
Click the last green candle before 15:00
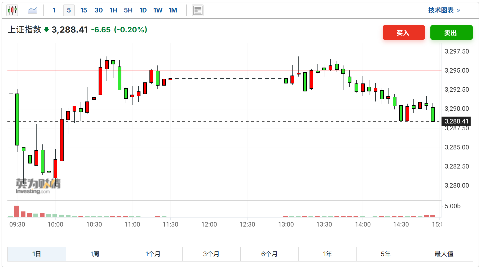pos(433,114)
